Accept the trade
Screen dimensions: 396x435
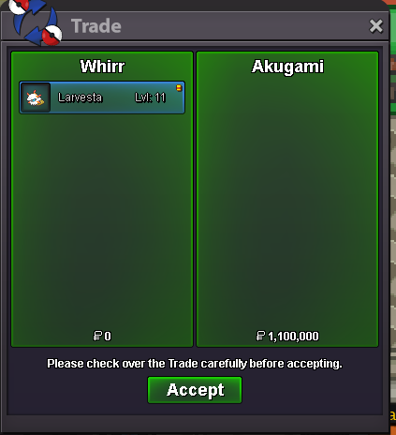[195, 390]
